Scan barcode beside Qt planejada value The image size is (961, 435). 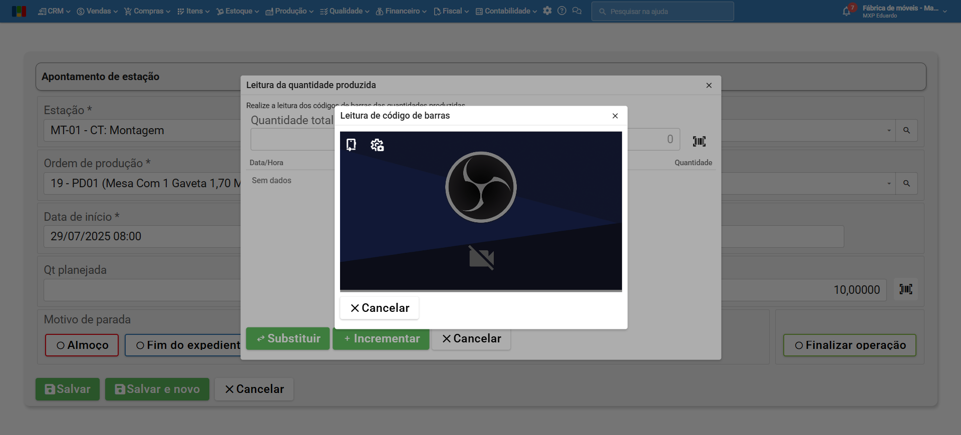905,289
